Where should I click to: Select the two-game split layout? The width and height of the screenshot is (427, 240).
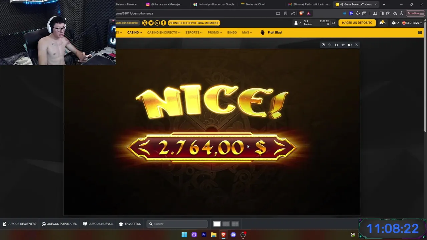(x=226, y=224)
